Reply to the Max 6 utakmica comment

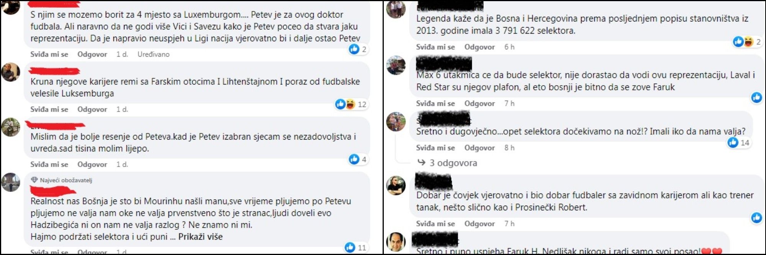click(480, 104)
